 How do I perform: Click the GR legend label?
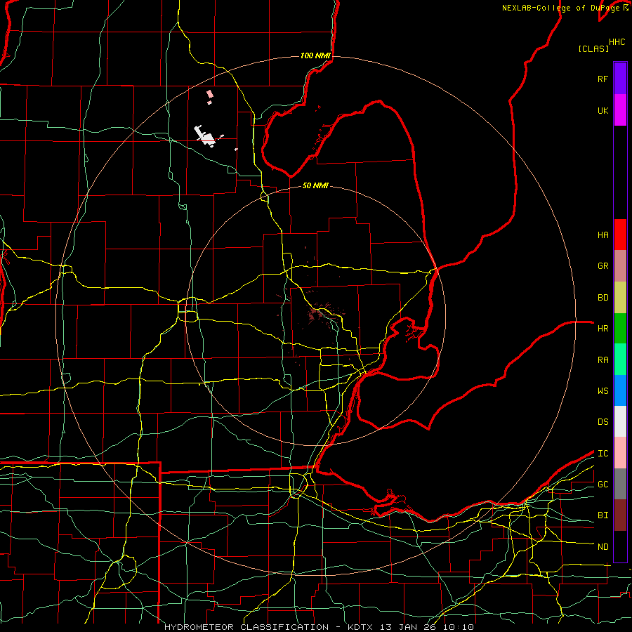603,266
